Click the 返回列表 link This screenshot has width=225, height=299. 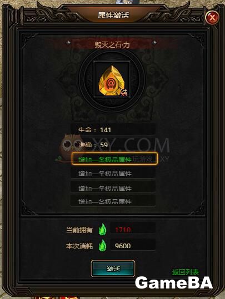point(185,272)
